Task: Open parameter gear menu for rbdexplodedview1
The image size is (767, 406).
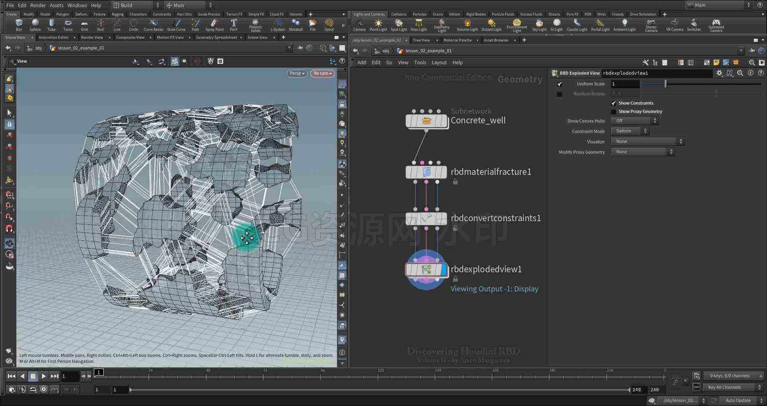Action: tap(719, 73)
